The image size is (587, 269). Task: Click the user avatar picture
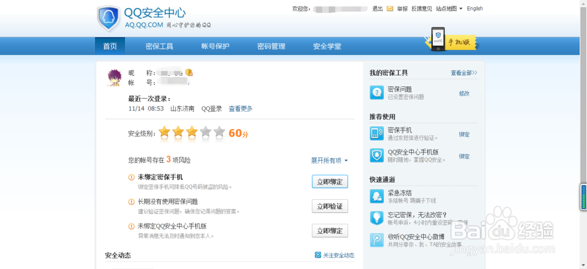pos(114,77)
